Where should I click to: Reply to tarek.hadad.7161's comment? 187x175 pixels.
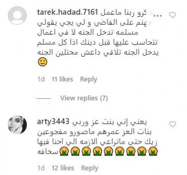89,79
